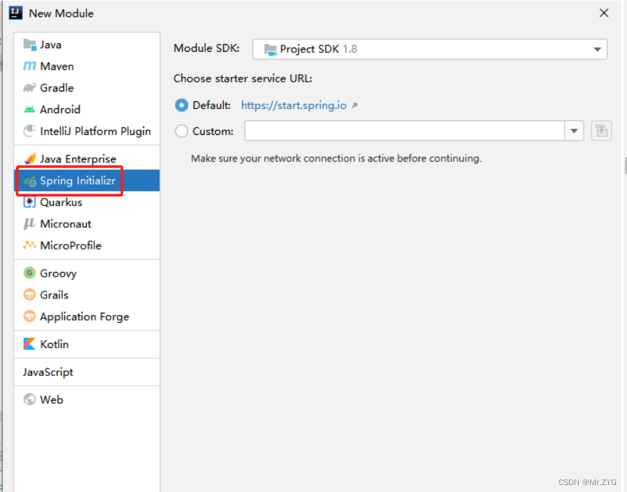The width and height of the screenshot is (627, 492).
Task: Select Application Forge entry
Action: click(87, 316)
